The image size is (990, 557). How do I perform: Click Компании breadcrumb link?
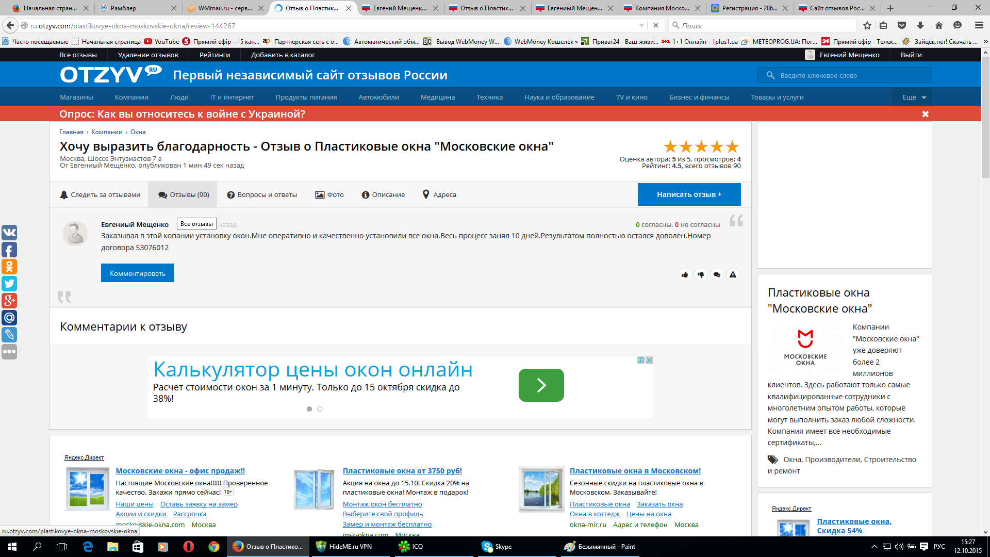coord(107,132)
